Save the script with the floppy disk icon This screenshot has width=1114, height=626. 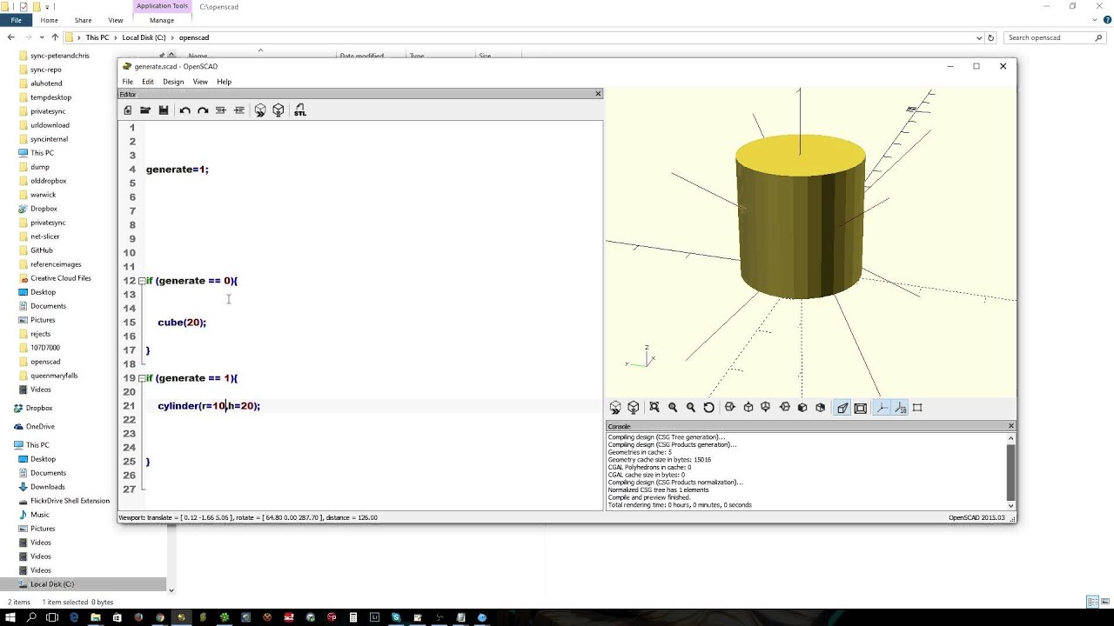tap(163, 110)
